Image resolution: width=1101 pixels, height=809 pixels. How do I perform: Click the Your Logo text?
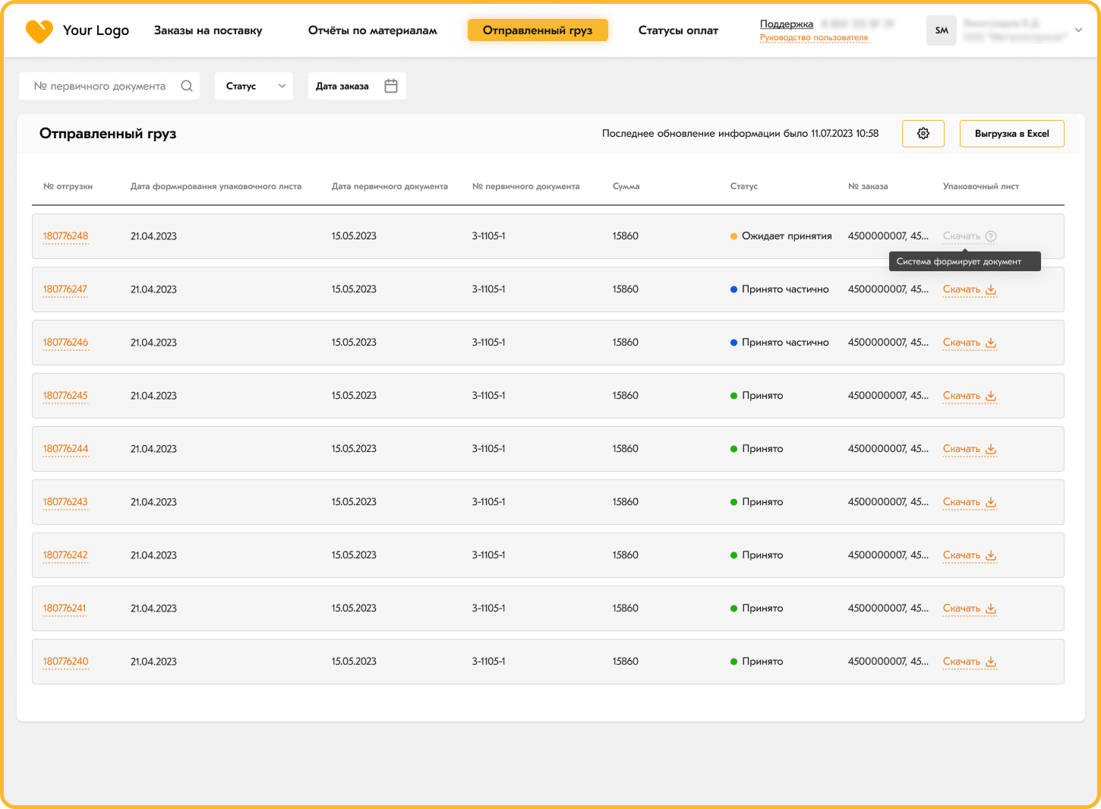[96, 30]
